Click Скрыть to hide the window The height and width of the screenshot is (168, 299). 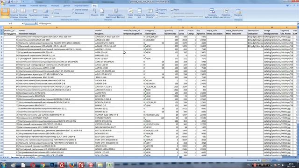160,13
